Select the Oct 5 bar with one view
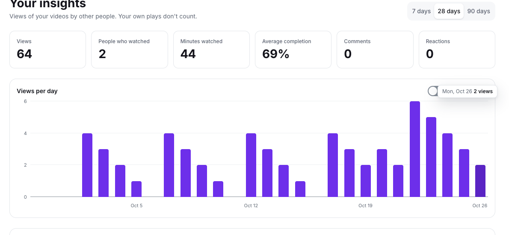Screen dimensions: 509x235 click(136, 189)
